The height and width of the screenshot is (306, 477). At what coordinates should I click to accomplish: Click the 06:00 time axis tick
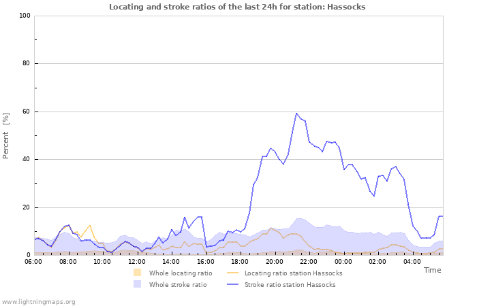click(33, 261)
